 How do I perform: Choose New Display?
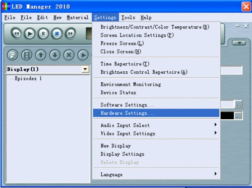[x=156, y=146]
